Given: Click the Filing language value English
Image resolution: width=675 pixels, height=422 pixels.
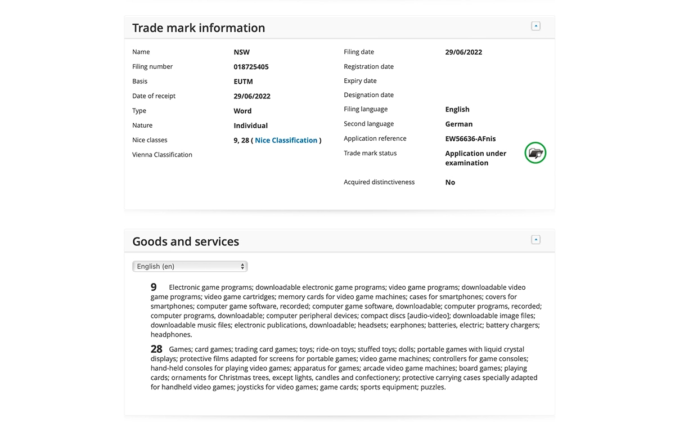Looking at the screenshot, I should [x=457, y=109].
